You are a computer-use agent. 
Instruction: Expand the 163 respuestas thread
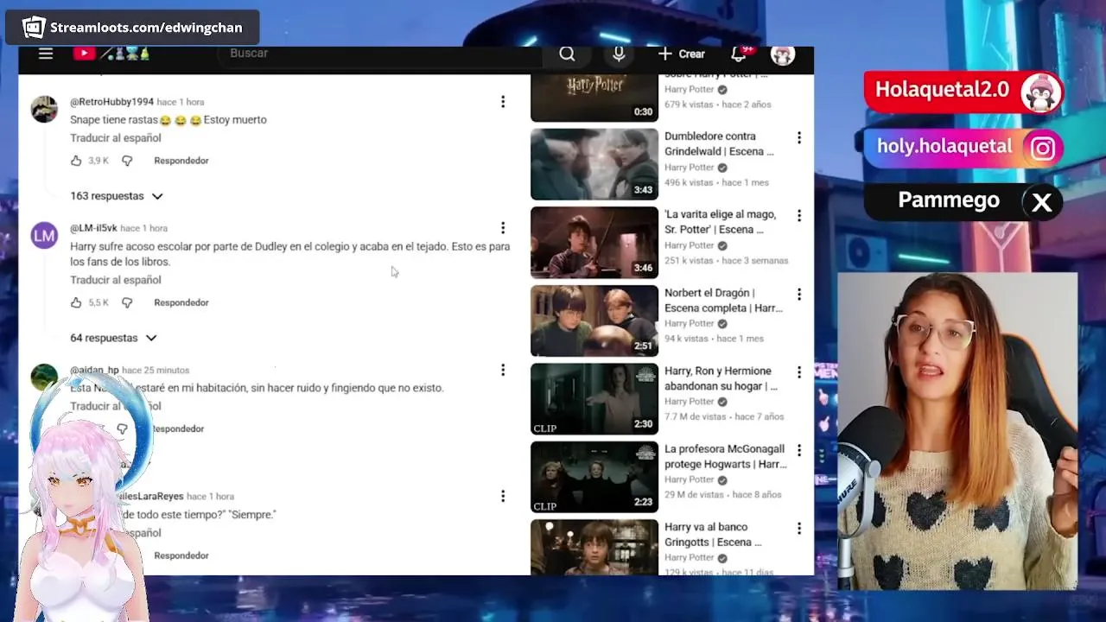click(117, 196)
